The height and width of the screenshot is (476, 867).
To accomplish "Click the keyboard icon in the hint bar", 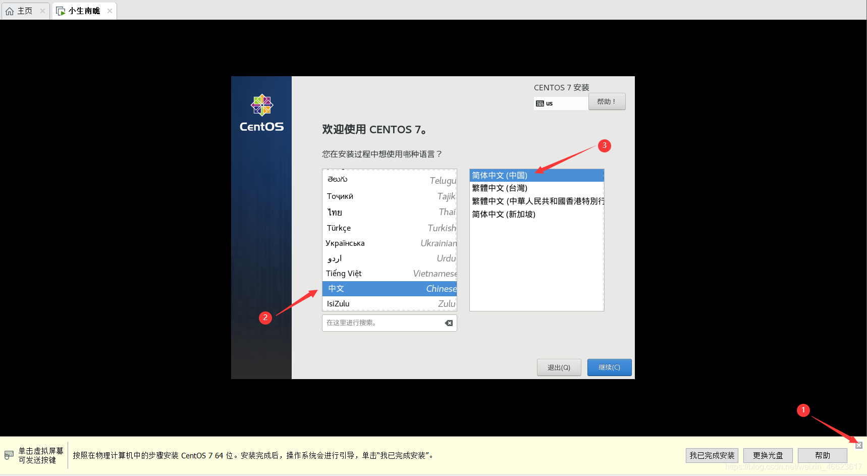I will pos(9,455).
